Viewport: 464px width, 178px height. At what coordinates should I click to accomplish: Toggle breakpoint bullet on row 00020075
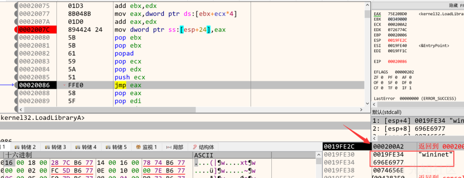click(x=16, y=6)
